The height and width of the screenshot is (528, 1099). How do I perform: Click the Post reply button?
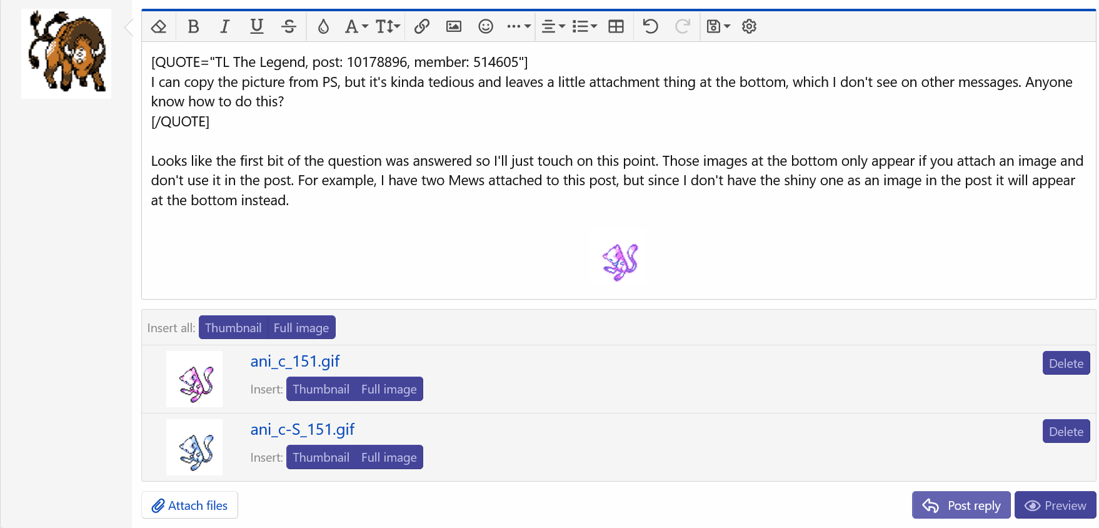[961, 505]
